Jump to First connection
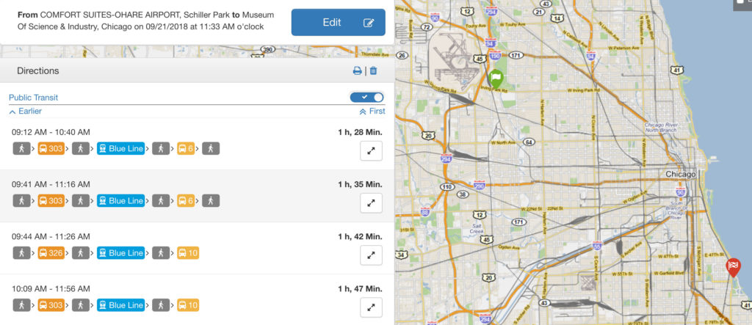The image size is (752, 325). click(372, 112)
